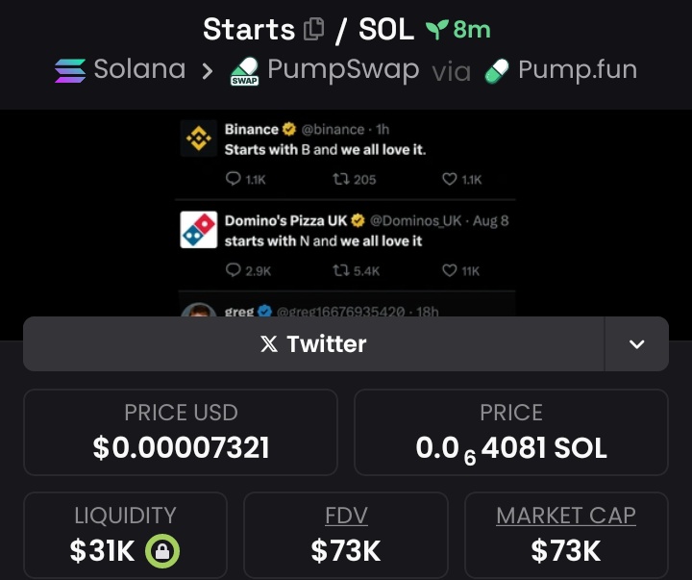Click the LIQUIDITY $31K box
The width and height of the screenshot is (692, 580).
point(125,535)
